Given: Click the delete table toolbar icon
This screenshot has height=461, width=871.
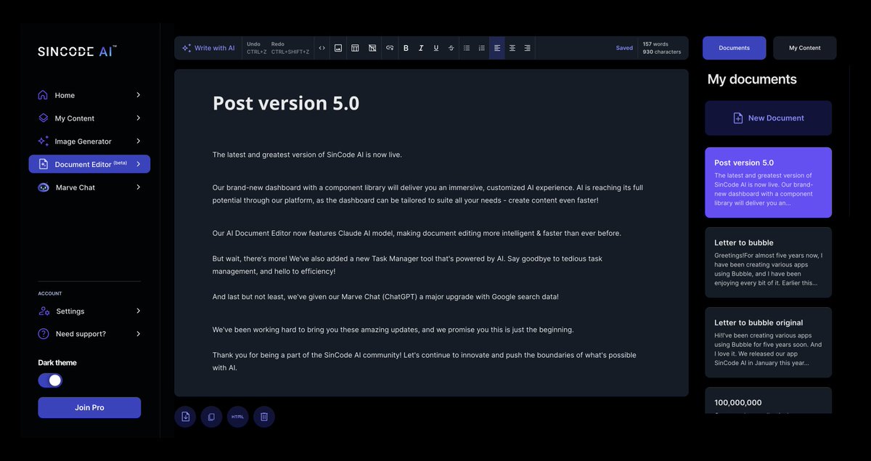Looking at the screenshot, I should (372, 48).
